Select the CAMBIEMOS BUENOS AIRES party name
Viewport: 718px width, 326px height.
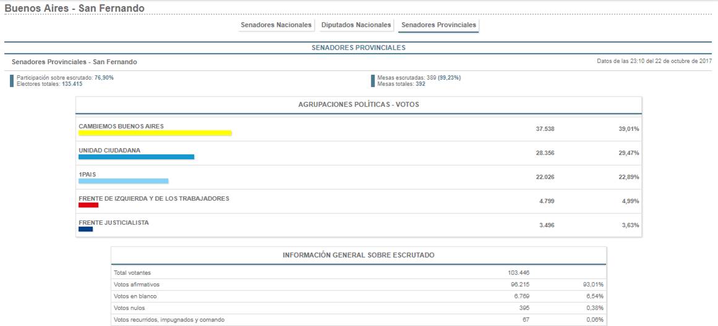click(121, 126)
